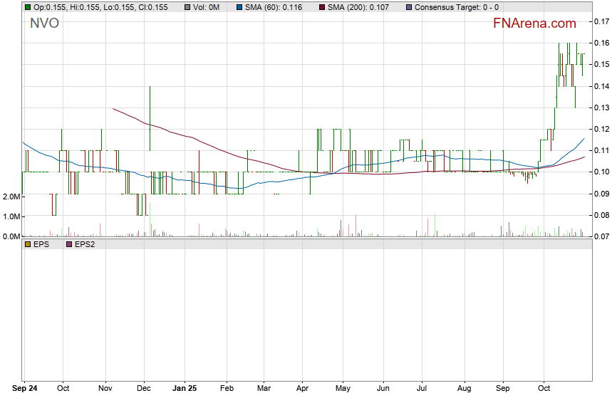Click the green OHLC price legend swatch

pos(28,7)
